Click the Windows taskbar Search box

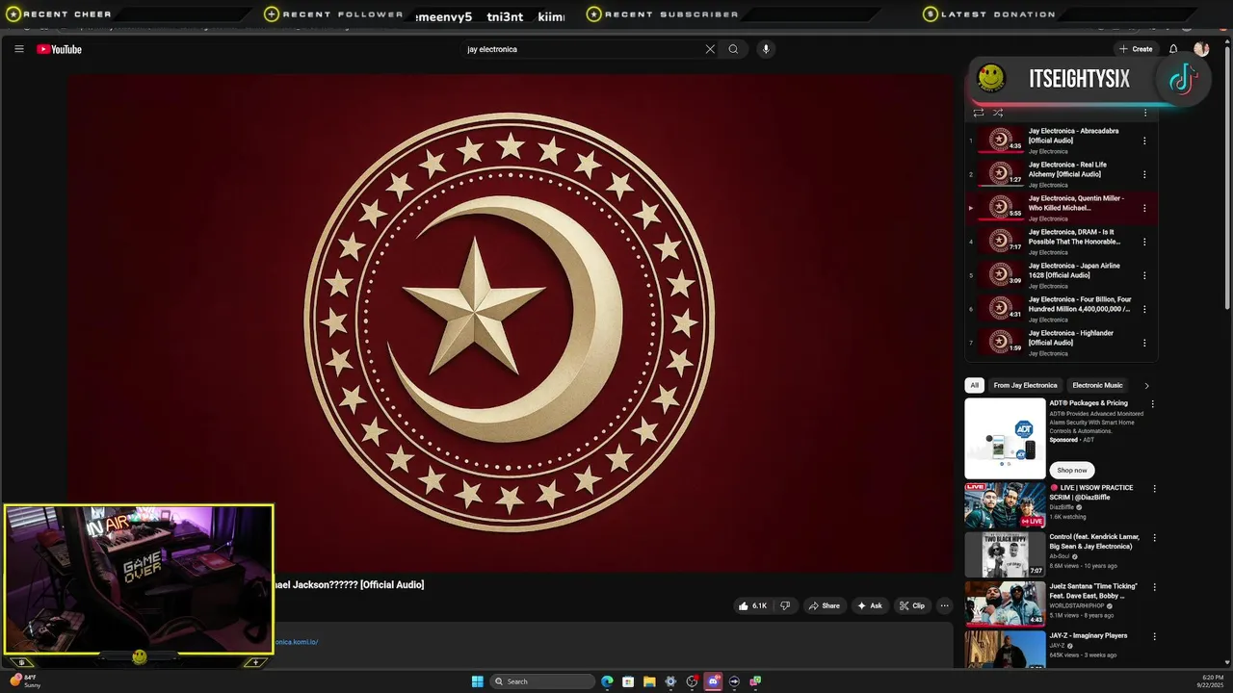tap(542, 681)
